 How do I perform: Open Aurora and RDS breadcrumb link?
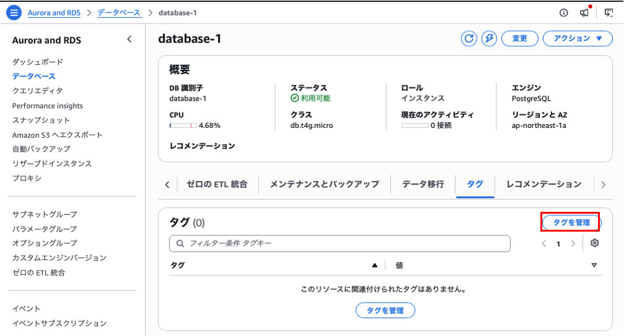54,13
